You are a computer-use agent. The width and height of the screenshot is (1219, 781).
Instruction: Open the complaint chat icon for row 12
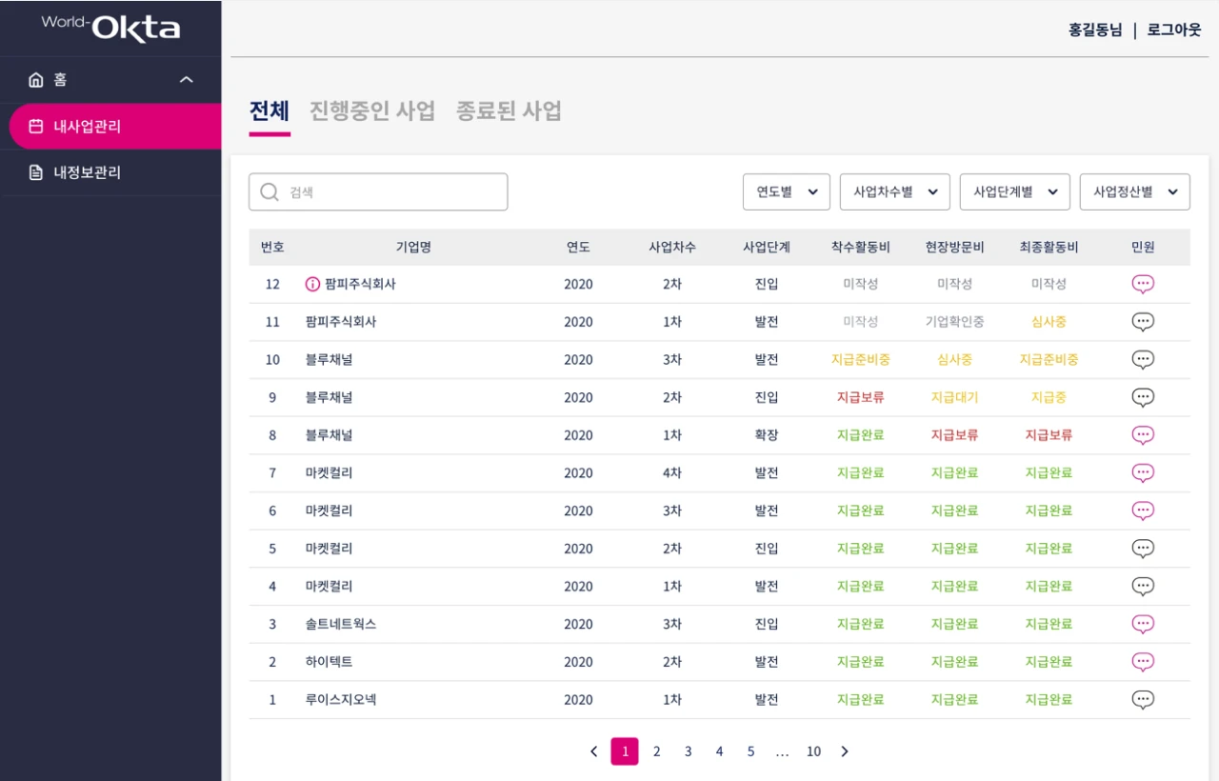[1143, 284]
